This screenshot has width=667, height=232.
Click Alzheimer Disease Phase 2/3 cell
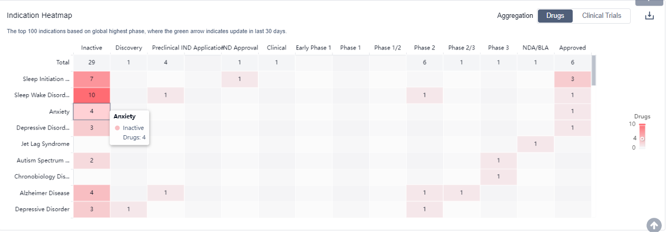pyautogui.click(x=462, y=193)
